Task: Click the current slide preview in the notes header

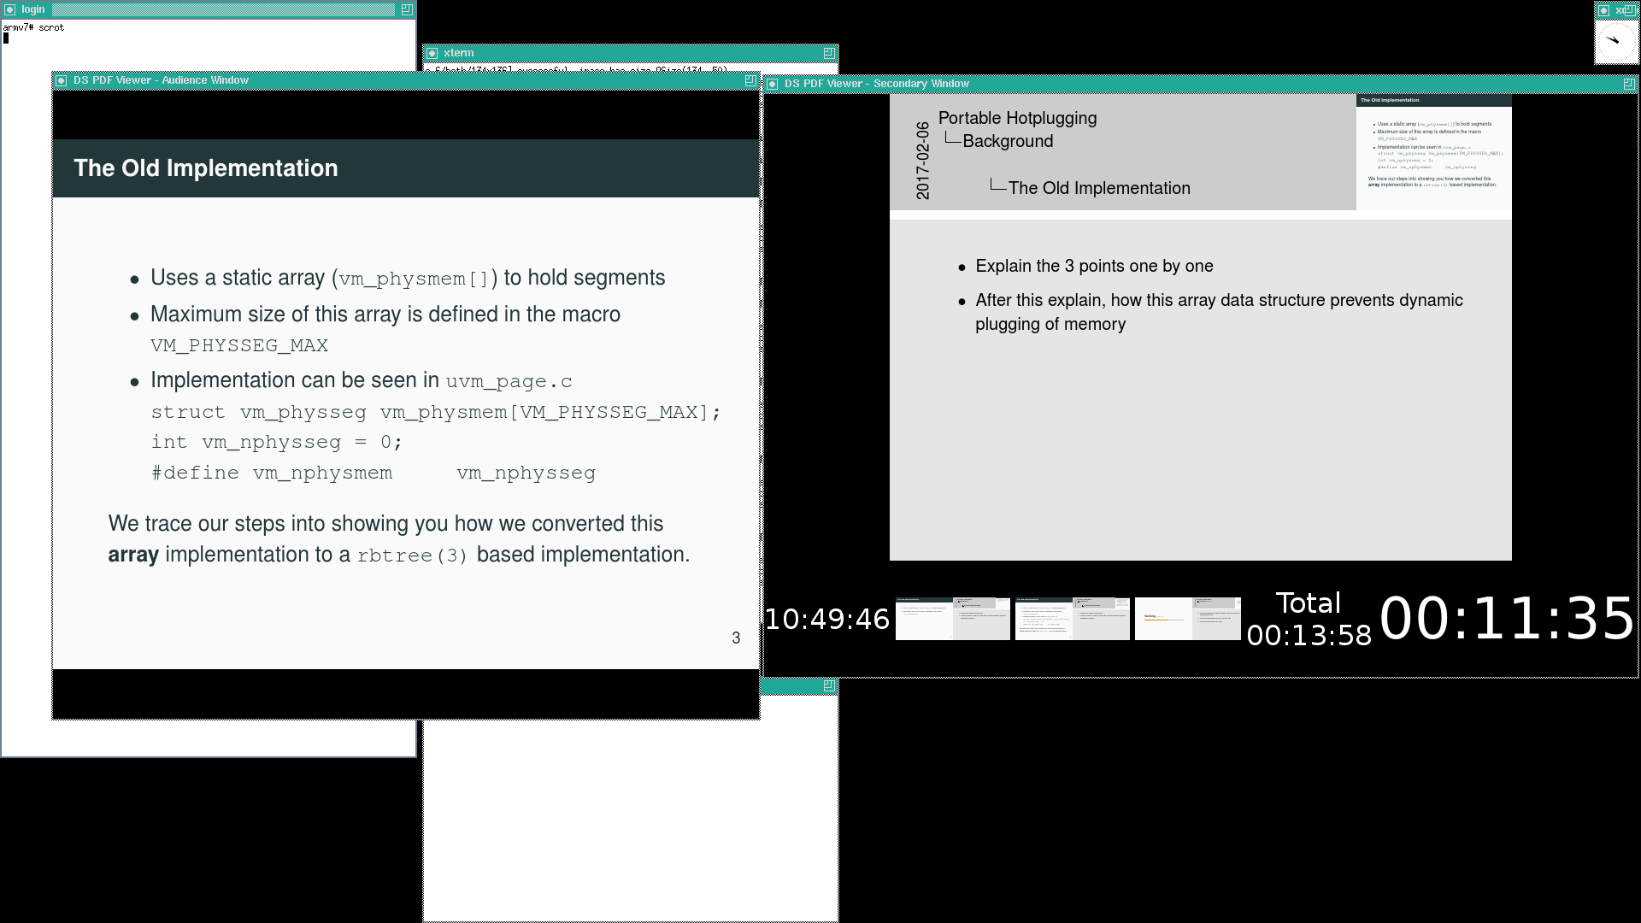Action: point(1433,152)
